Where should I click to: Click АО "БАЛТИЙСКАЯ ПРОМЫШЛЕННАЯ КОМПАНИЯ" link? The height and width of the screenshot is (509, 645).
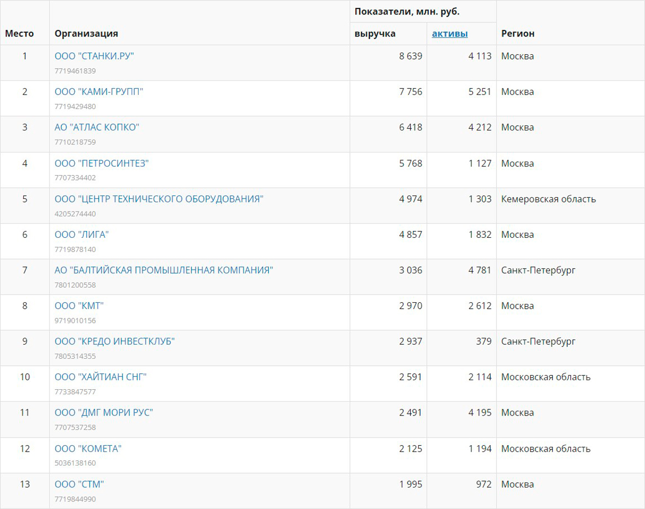(164, 270)
